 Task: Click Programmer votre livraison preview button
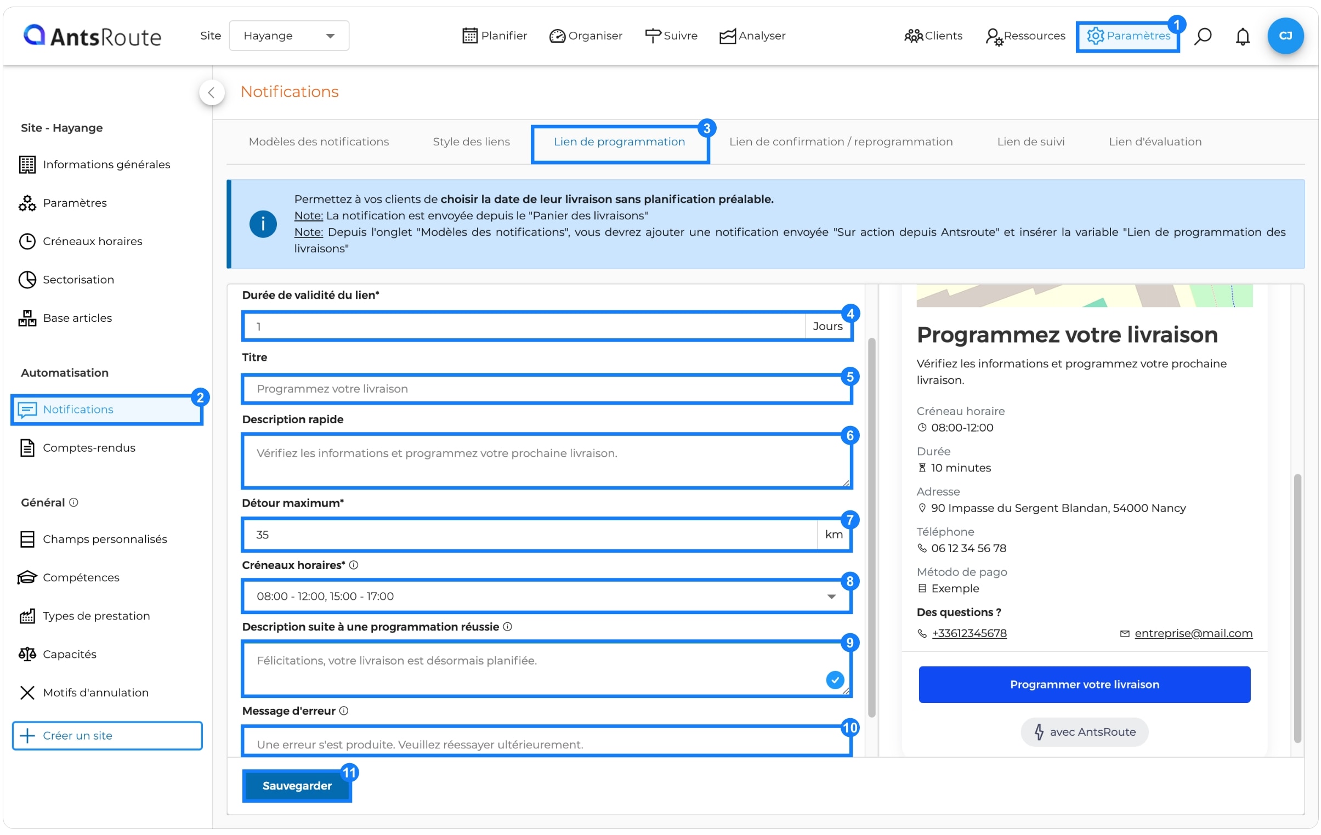(1085, 685)
